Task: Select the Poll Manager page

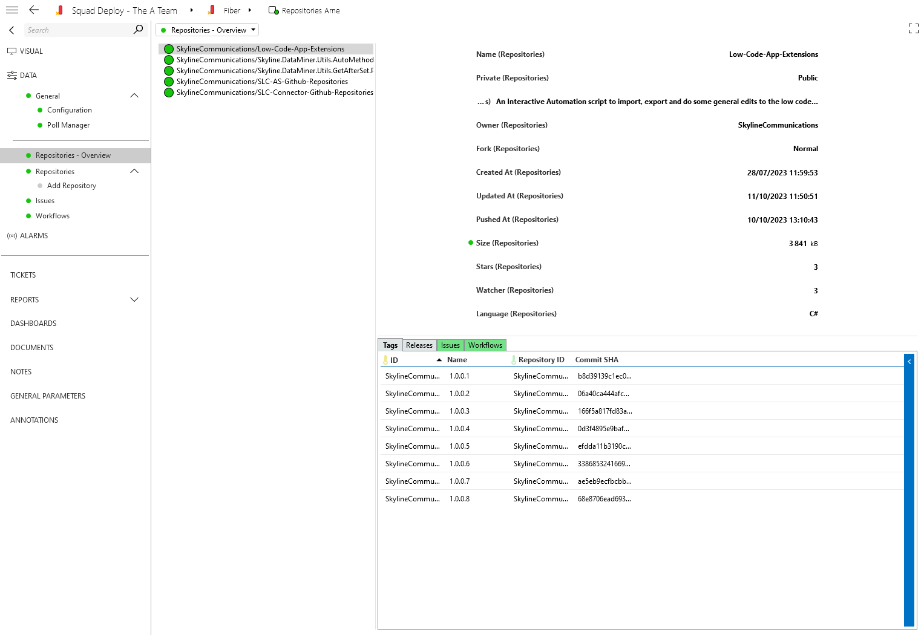Action: (68, 125)
